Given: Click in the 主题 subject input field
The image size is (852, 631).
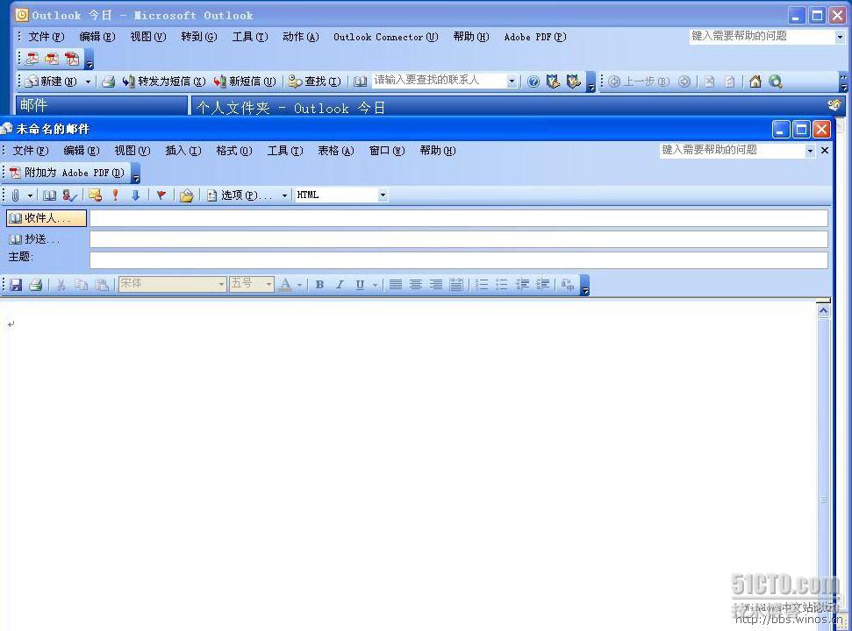Looking at the screenshot, I should pos(459,260).
